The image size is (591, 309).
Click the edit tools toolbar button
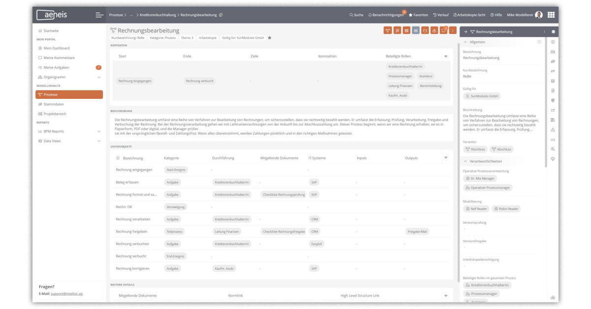(x=397, y=31)
